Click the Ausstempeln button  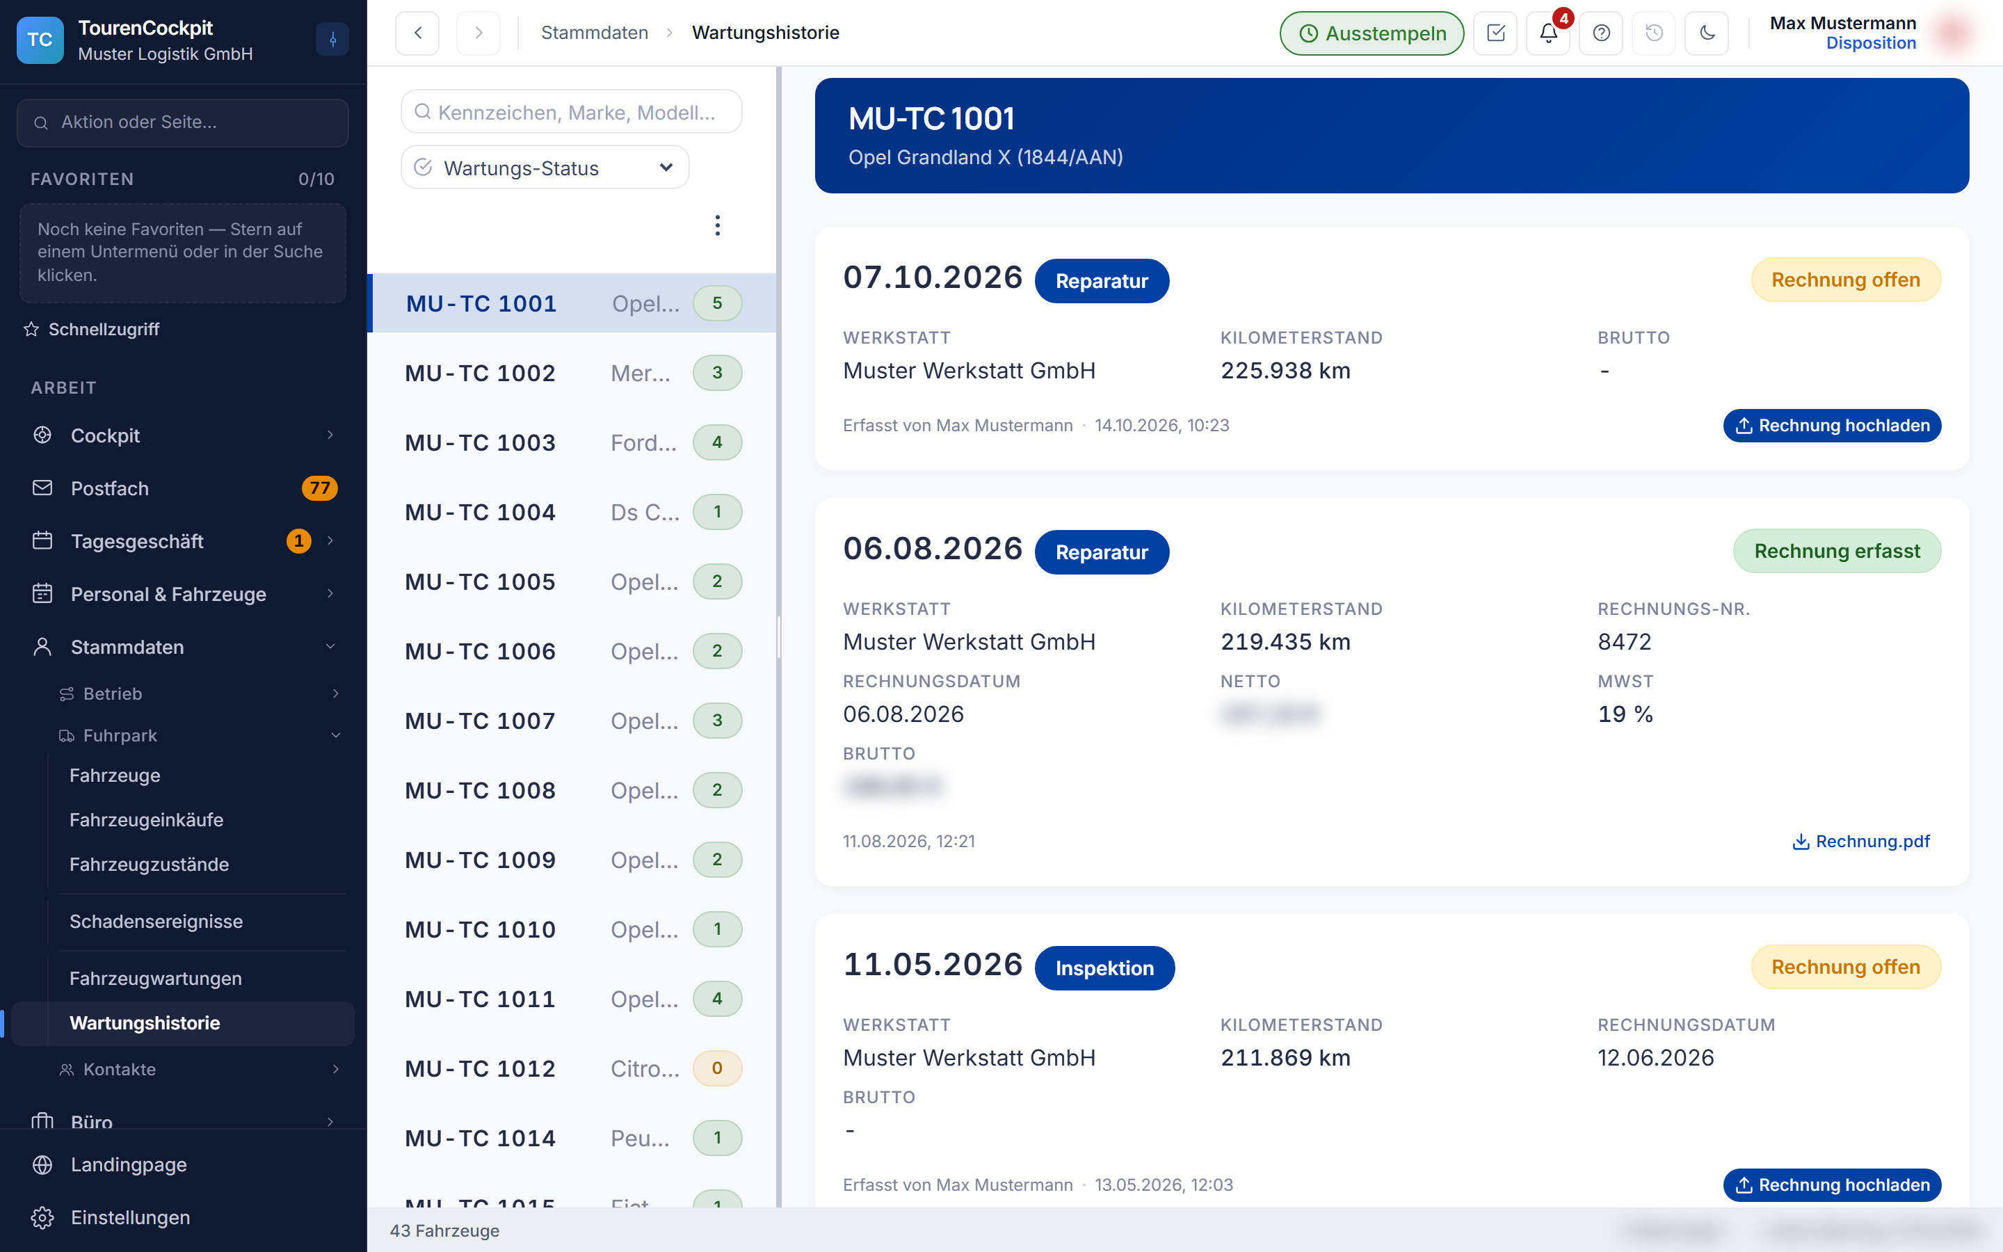(1371, 33)
